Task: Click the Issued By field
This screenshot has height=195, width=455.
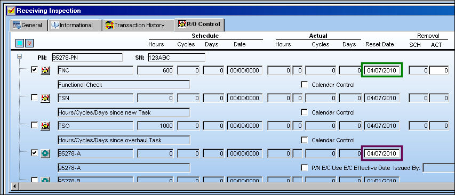Action: click(439, 168)
